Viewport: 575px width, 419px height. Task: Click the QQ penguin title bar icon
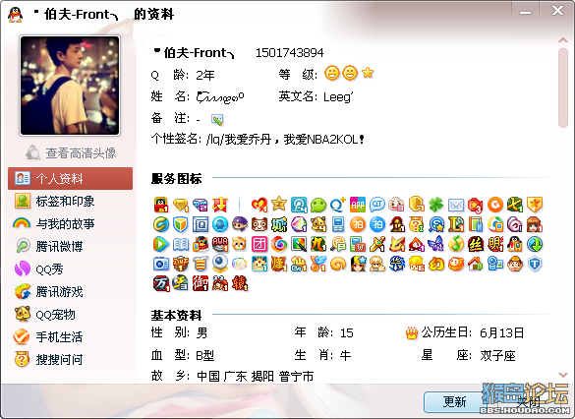click(15, 15)
